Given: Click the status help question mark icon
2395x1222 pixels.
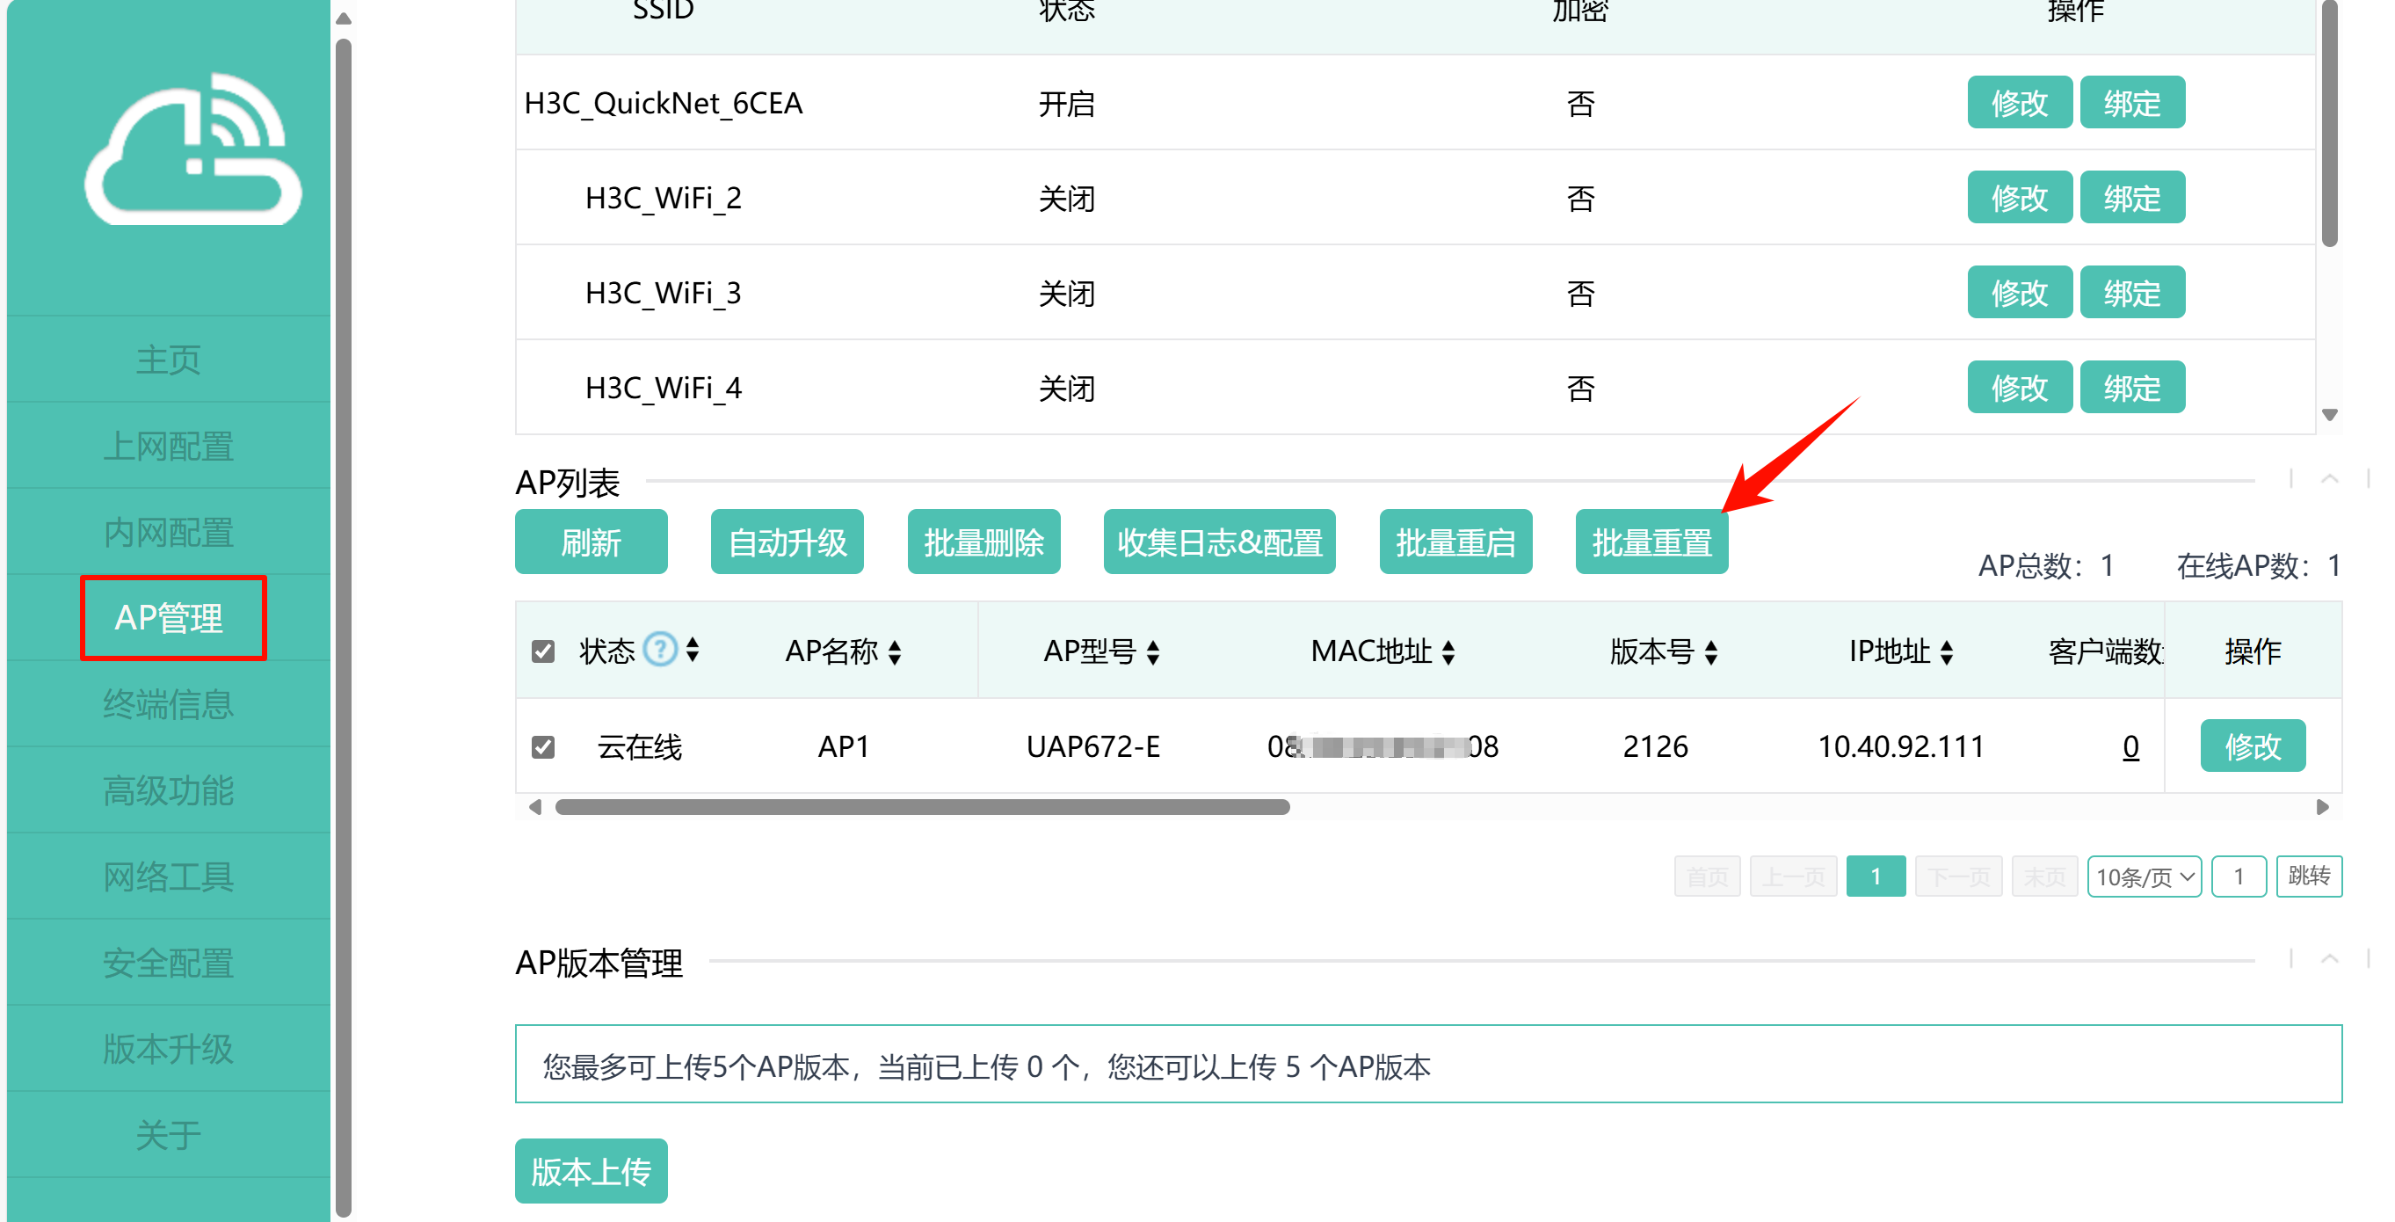Looking at the screenshot, I should pos(660,649).
